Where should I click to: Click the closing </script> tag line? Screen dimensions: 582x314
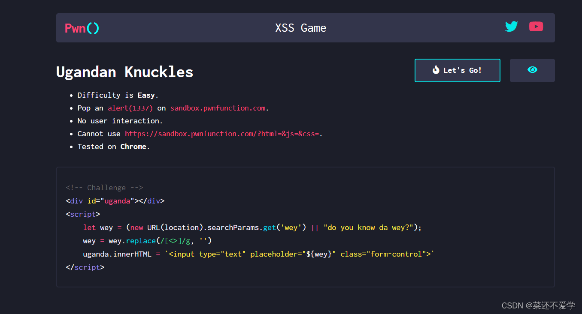(85, 267)
